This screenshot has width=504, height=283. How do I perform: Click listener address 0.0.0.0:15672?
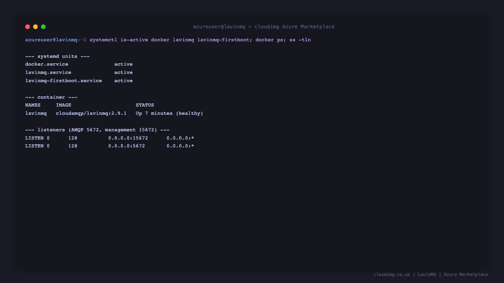(128, 138)
